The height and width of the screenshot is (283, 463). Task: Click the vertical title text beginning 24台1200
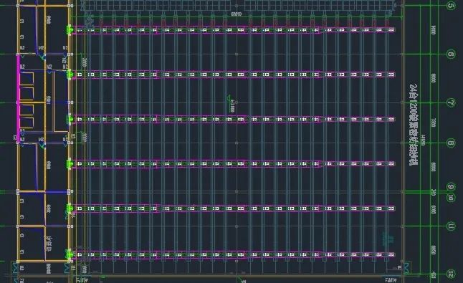pos(414,125)
